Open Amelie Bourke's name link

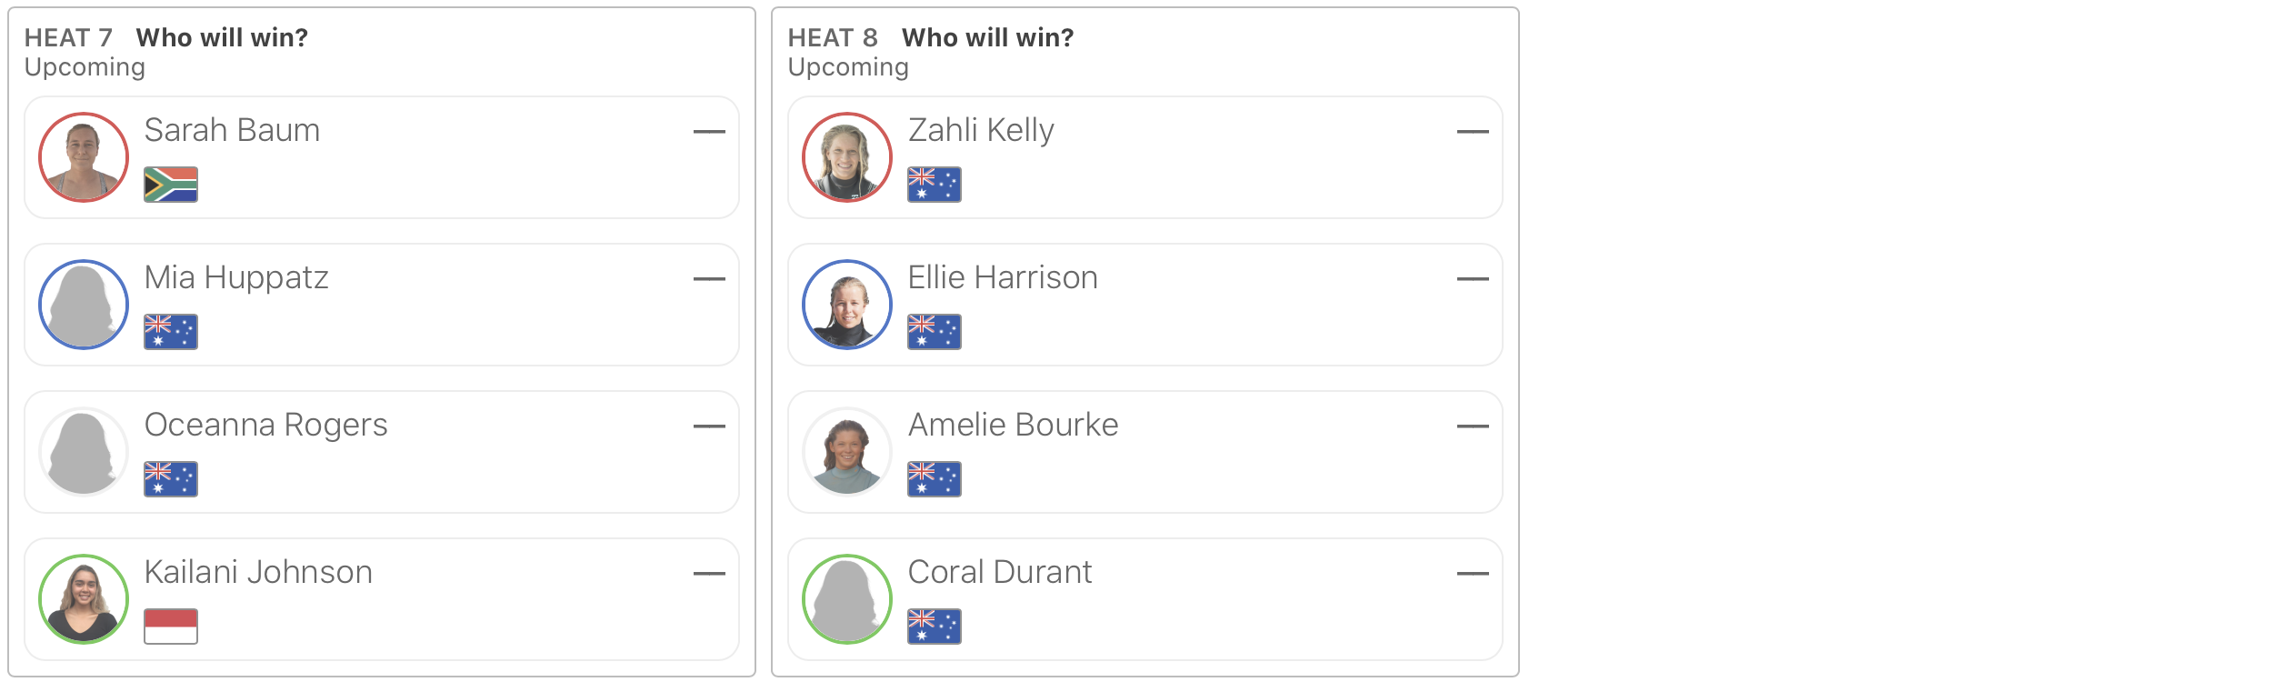(x=1013, y=425)
